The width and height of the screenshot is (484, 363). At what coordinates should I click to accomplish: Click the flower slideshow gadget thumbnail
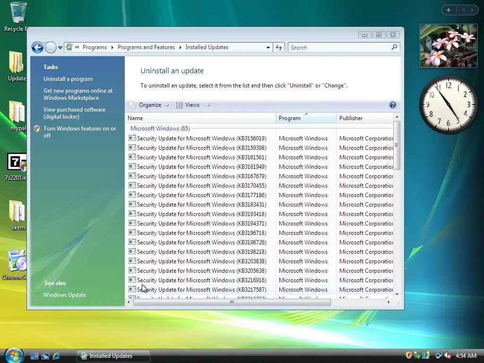pos(449,46)
